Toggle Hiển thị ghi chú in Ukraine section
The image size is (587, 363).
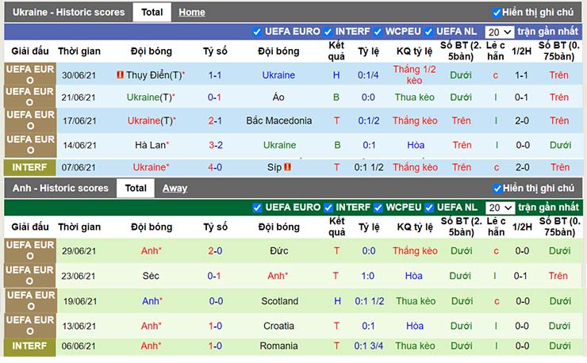pyautogui.click(x=497, y=13)
